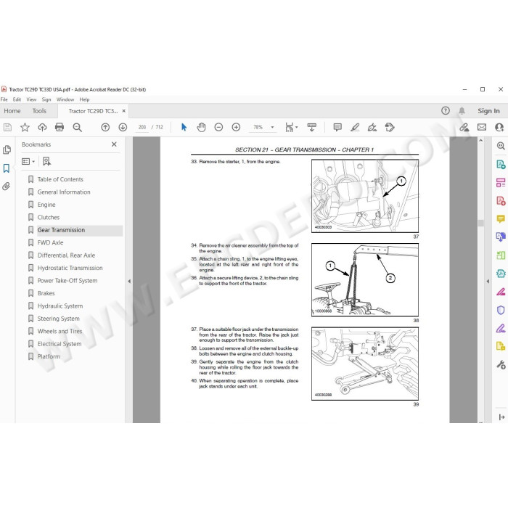Toggle the Bookmarks panel icon
The image size is (508, 508).
[7, 168]
